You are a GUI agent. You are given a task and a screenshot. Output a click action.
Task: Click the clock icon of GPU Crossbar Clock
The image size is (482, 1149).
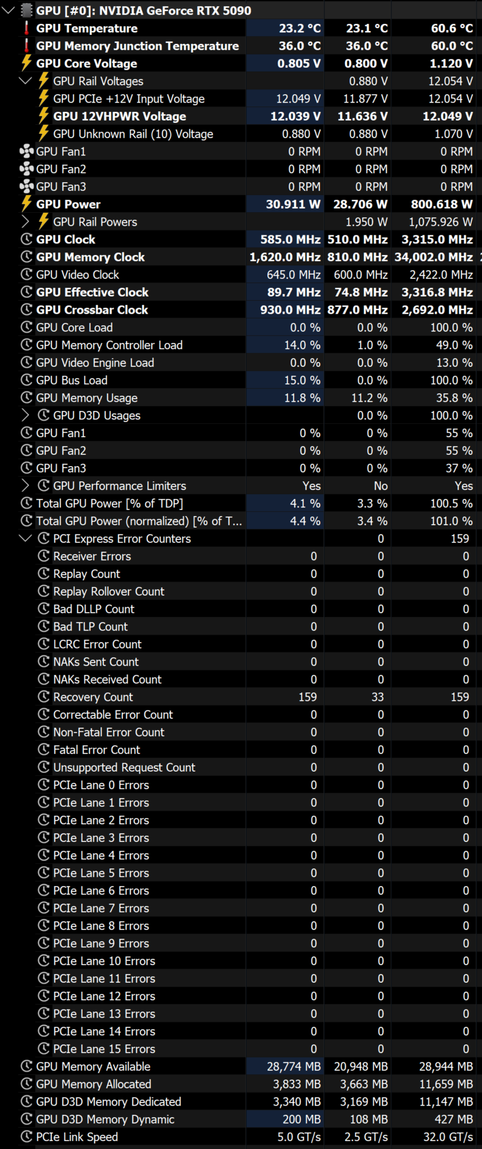[26, 309]
